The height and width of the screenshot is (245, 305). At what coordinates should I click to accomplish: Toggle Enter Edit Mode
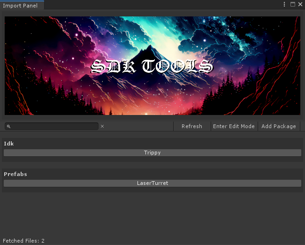(234, 126)
